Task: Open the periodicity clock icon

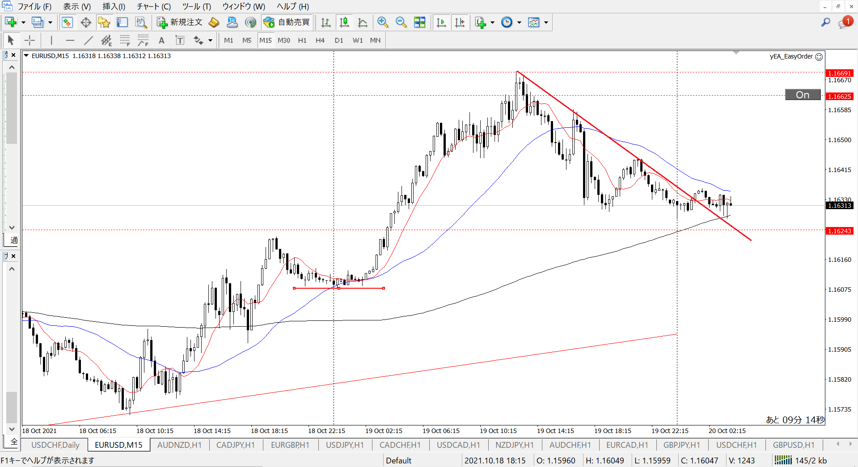Action: pyautogui.click(x=507, y=22)
